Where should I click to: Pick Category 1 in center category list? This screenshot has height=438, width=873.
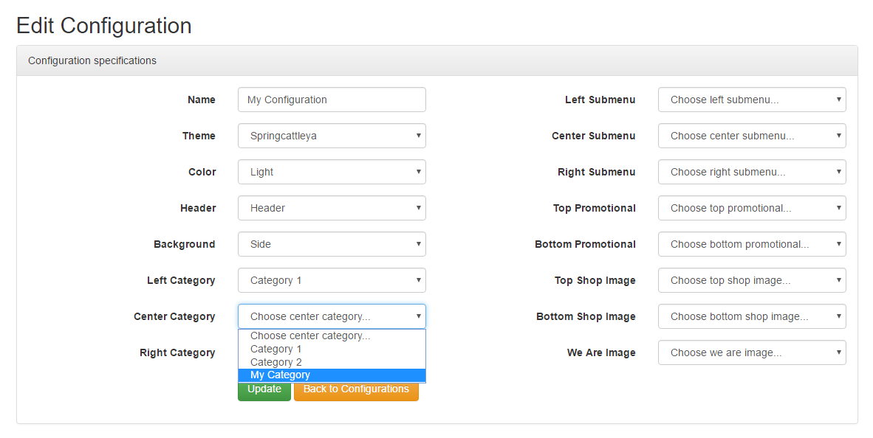332,349
